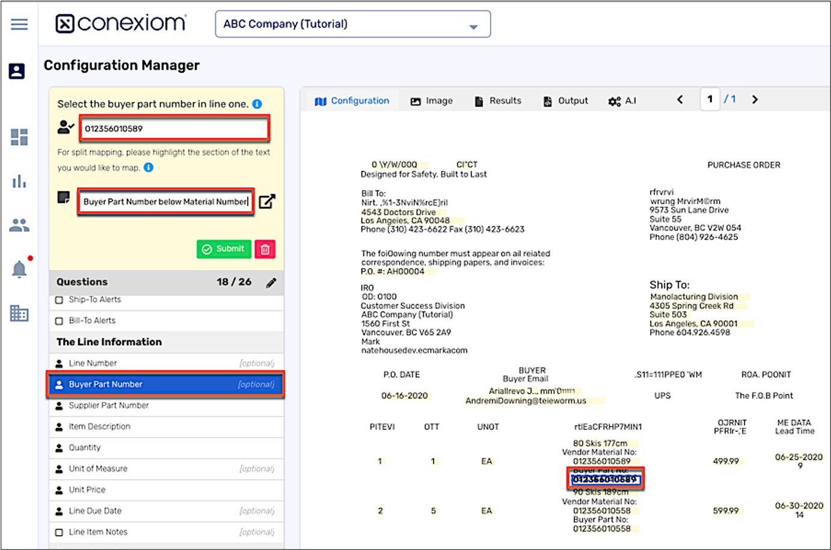This screenshot has height=550, width=831.
Task: Switch to the Results tab
Action: coord(498,101)
